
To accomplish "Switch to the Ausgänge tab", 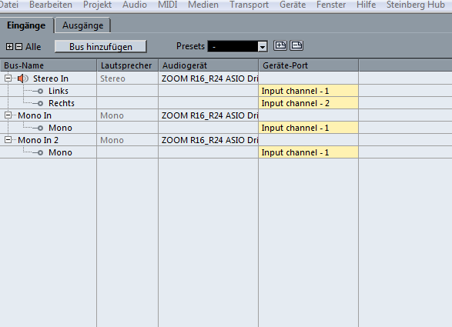I will 82,25.
